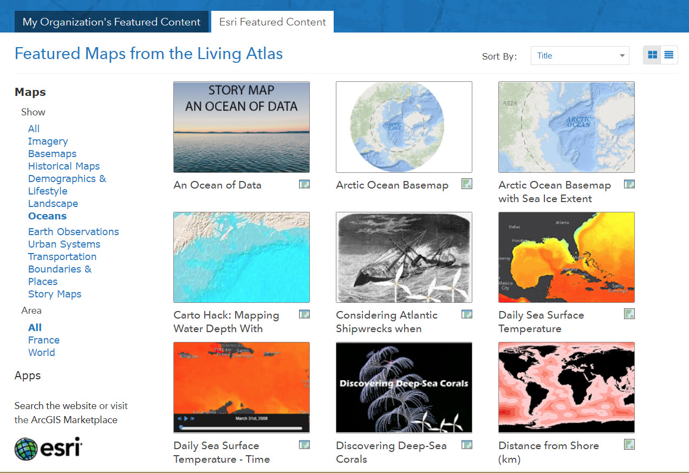Filter area to France
Screen dimensions: 689x473
click(x=44, y=340)
